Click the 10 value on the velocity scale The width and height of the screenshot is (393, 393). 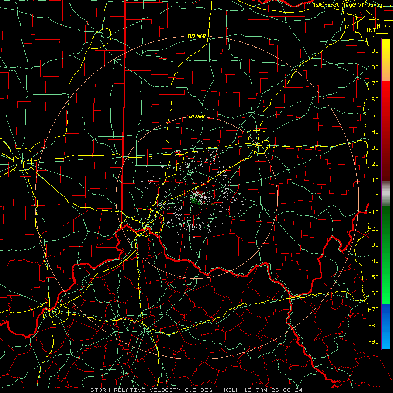click(375, 180)
